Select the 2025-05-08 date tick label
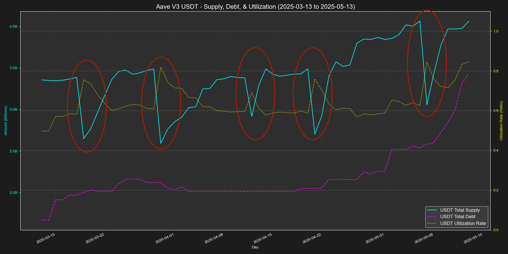Screen dimensions: 508x254 pyautogui.click(x=424, y=238)
